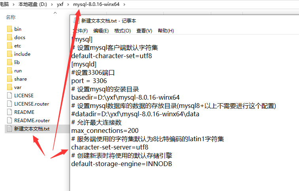Image resolution: width=299 pixels, height=191 pixels.
Task: Place cursor in line default-character-set=utf8
Action: coord(112,56)
